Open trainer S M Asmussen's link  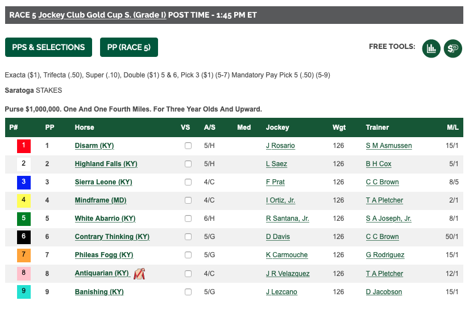point(389,146)
